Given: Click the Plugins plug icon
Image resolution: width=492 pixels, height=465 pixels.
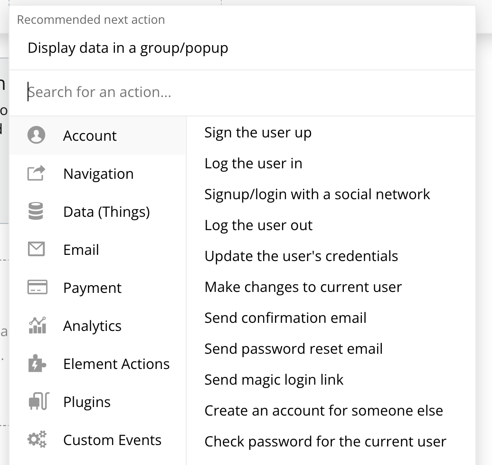Looking at the screenshot, I should point(37,402).
